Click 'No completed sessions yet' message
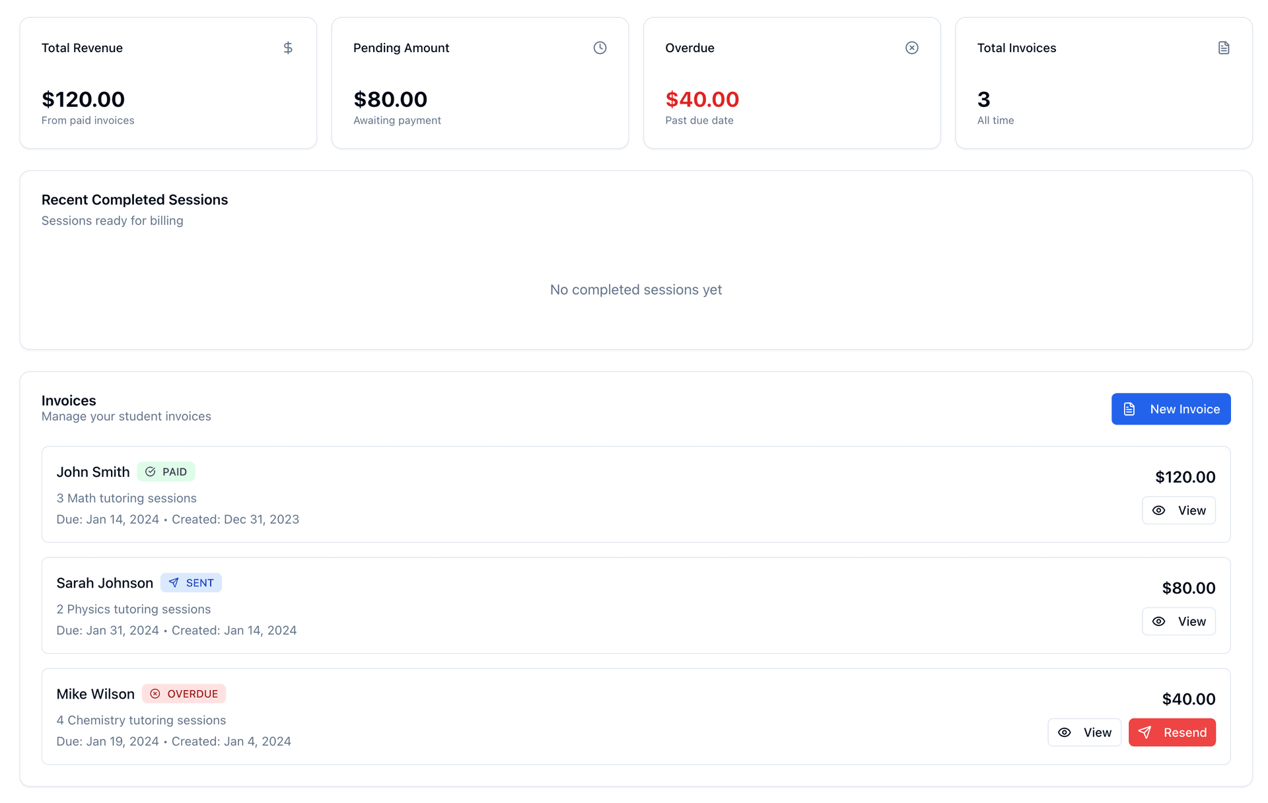1268x803 pixels. 636,289
